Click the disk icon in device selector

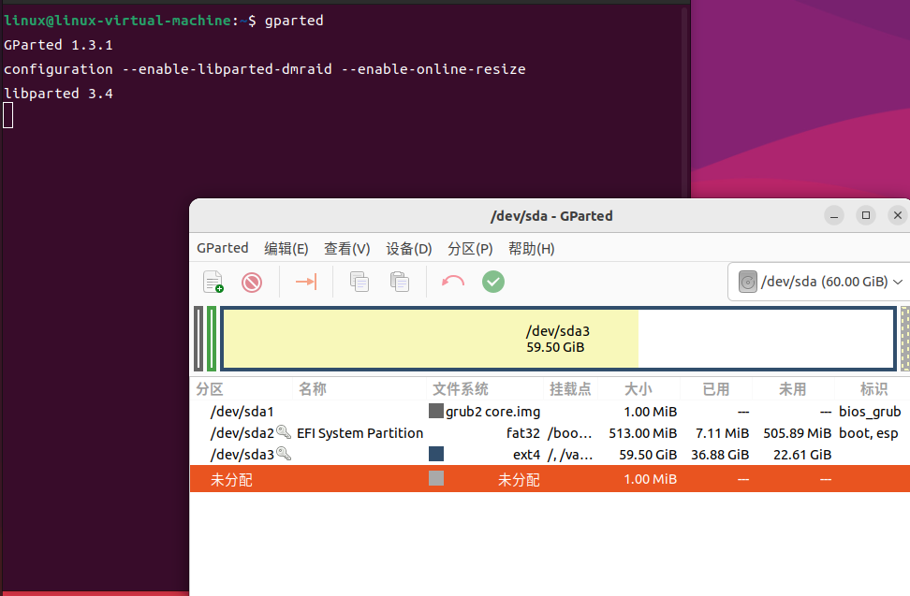(x=747, y=282)
